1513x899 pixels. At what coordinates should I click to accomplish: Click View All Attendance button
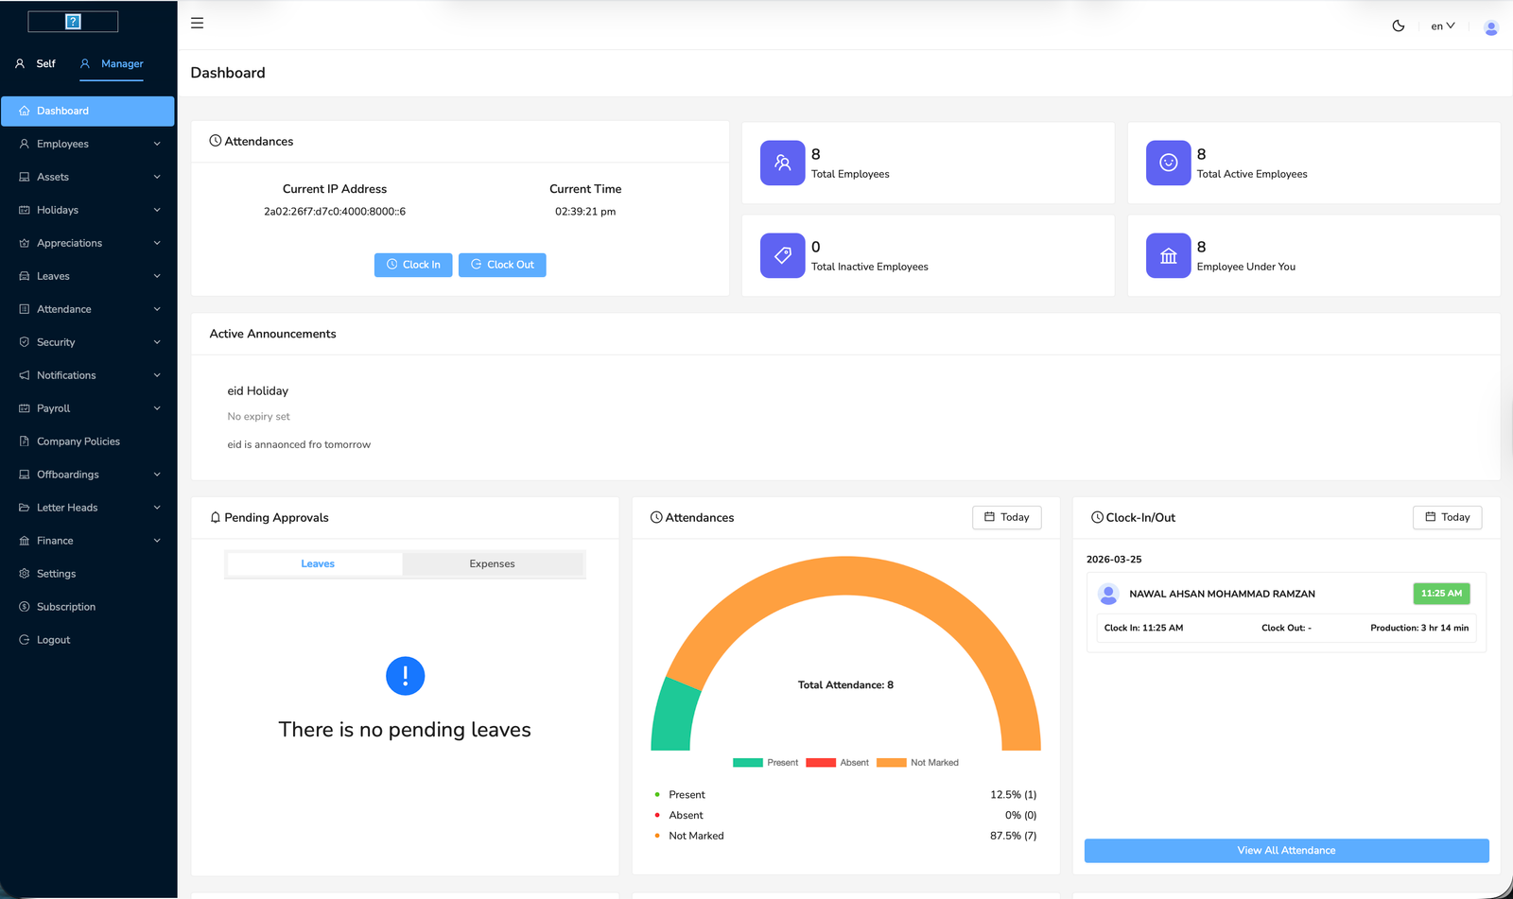(x=1285, y=850)
